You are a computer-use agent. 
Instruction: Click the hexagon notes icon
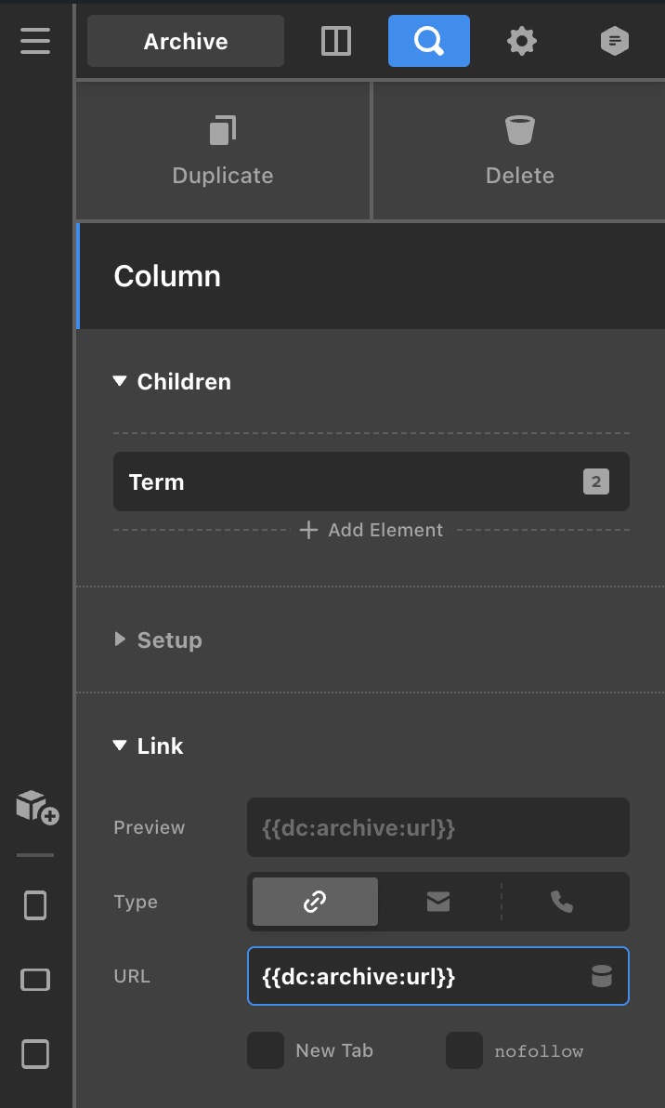pos(614,41)
